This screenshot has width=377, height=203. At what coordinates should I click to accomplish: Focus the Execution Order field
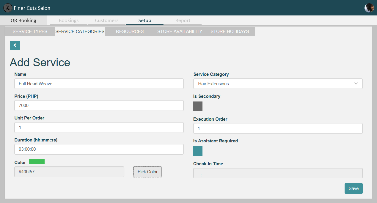coord(278,128)
